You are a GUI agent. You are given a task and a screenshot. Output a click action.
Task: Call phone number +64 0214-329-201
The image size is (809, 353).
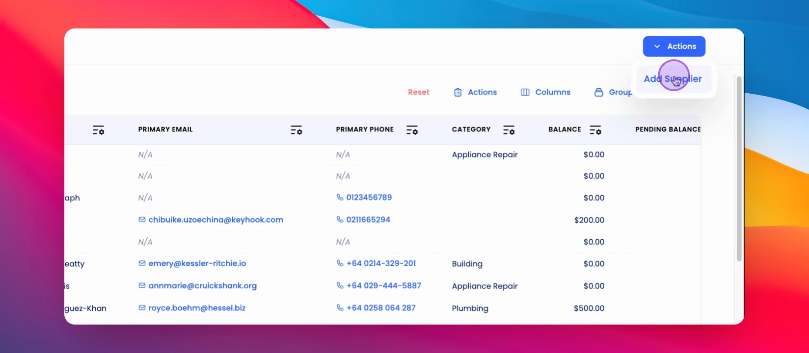point(381,263)
